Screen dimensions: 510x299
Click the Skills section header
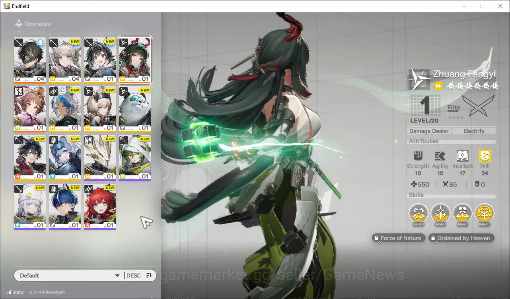(416, 195)
